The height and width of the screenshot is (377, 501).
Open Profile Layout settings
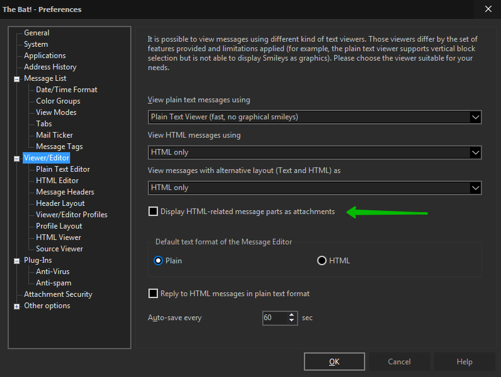pos(59,226)
